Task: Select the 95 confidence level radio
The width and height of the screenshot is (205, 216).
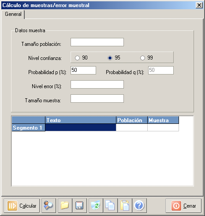Action: coord(110,58)
